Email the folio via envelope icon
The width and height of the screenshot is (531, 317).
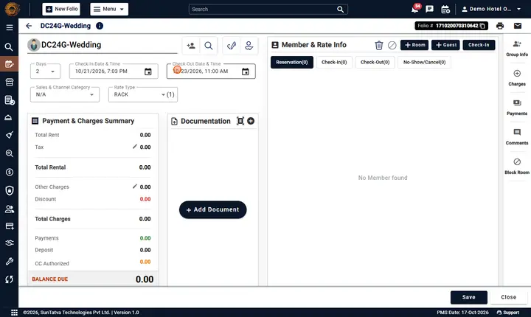pos(518,26)
